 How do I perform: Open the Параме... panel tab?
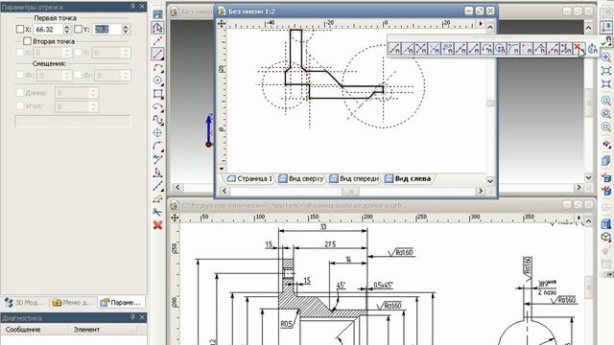pyautogui.click(x=121, y=303)
